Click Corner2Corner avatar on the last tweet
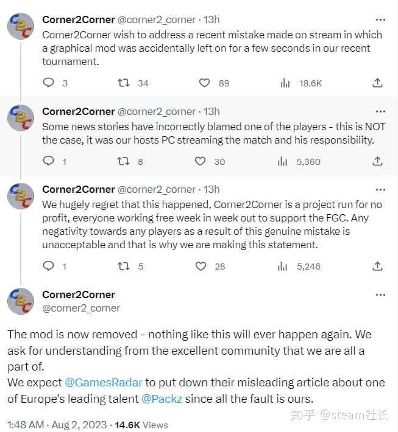The width and height of the screenshot is (398, 432). (21, 301)
